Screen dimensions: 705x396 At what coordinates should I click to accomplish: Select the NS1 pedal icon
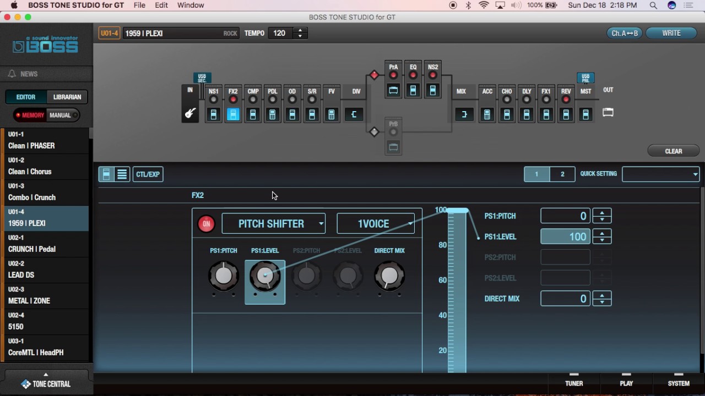click(x=214, y=115)
